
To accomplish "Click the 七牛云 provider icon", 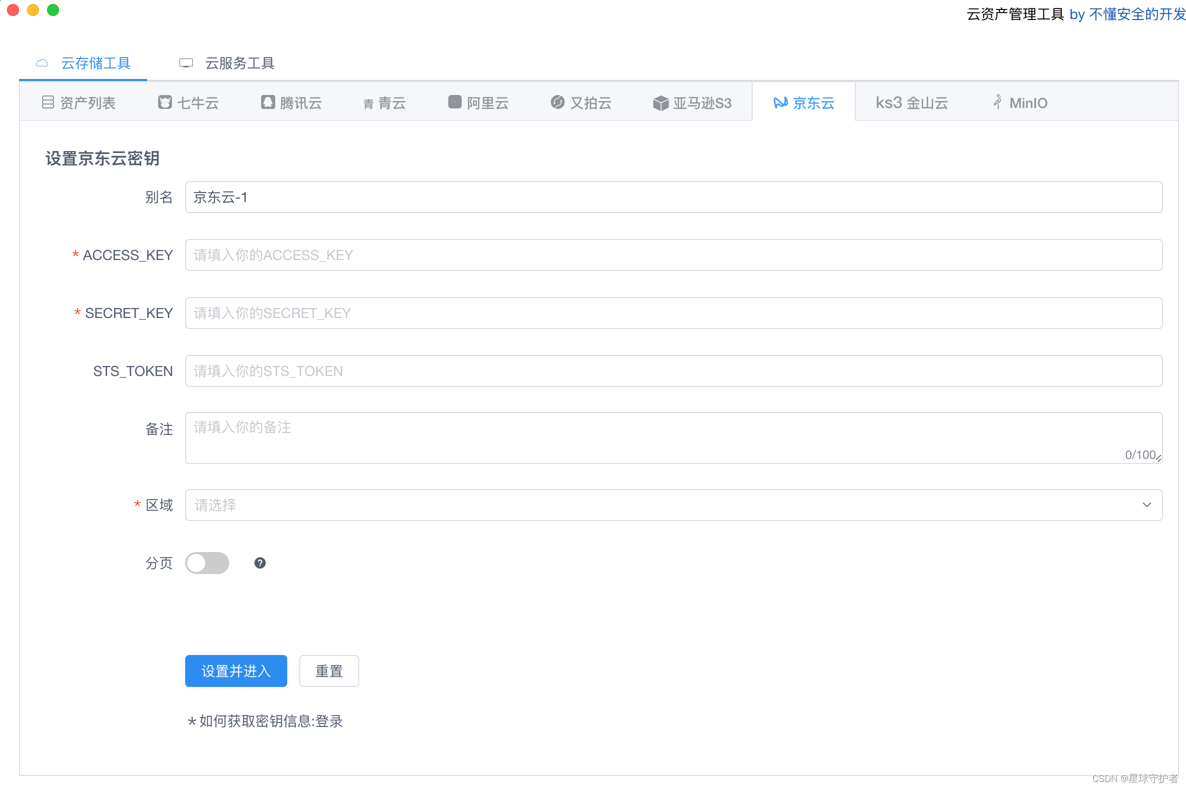I will (x=165, y=102).
